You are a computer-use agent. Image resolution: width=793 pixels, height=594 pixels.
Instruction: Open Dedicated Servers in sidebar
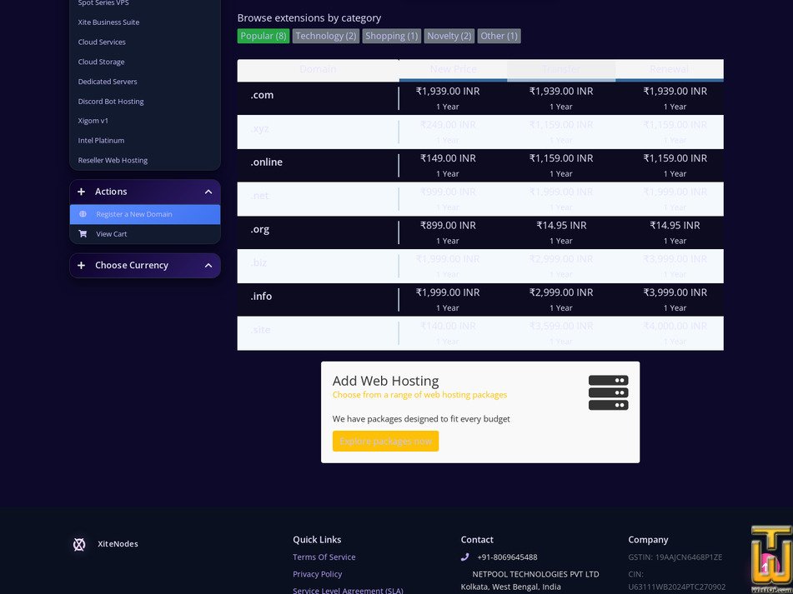point(108,82)
